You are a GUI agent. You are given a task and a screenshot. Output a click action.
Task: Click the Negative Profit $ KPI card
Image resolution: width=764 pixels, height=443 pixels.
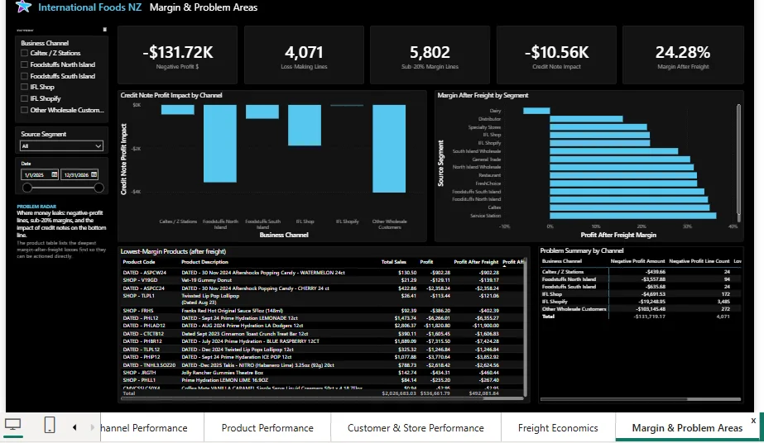pos(177,55)
